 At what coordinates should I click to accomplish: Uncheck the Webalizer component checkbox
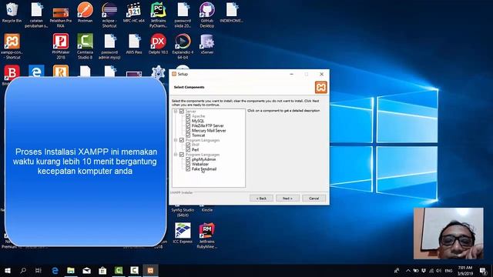[x=188, y=164]
